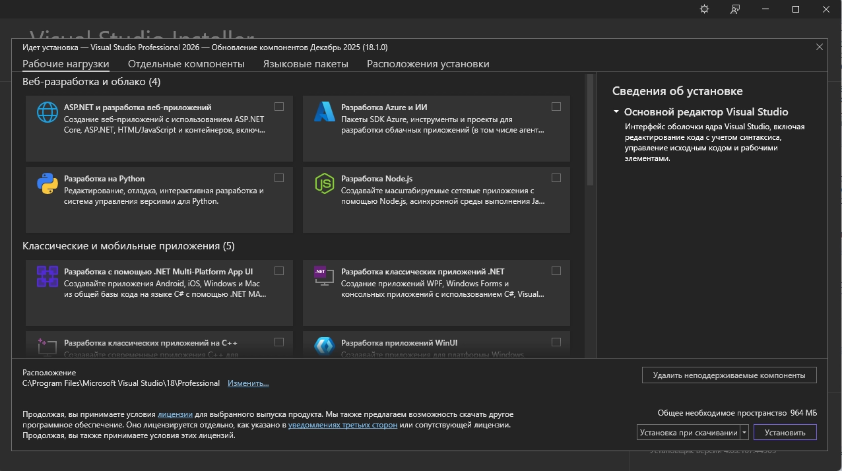The image size is (842, 471).
Task: Open the Установка при скачивании dropdown arrow
Action: pos(744,433)
